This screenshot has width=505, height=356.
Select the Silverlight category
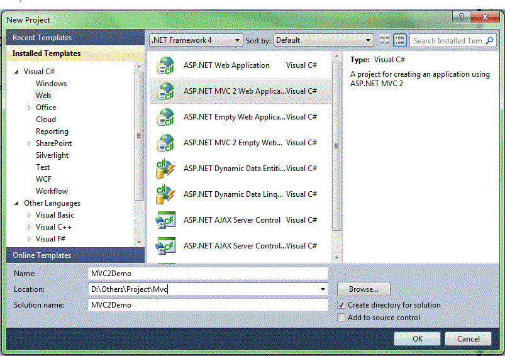pos(52,155)
